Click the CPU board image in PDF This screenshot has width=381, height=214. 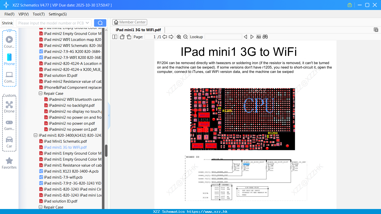[242, 119]
